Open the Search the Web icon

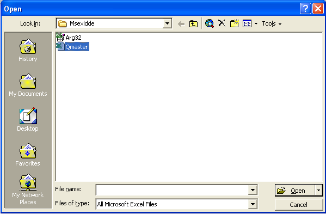click(x=210, y=23)
